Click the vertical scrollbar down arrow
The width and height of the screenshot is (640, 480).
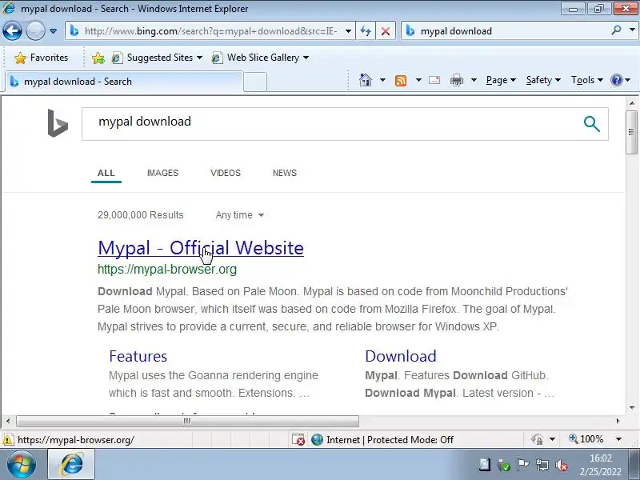(631, 408)
